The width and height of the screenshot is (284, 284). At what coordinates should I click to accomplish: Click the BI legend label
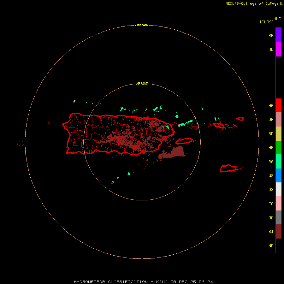point(271,232)
